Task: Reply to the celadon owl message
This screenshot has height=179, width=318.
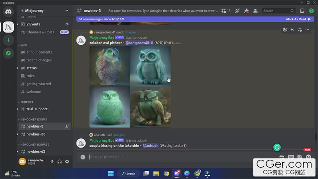Action: tap(292, 30)
